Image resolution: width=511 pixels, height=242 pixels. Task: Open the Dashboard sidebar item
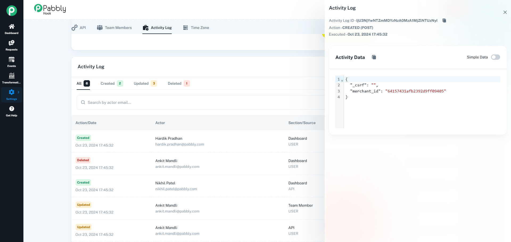12,29
